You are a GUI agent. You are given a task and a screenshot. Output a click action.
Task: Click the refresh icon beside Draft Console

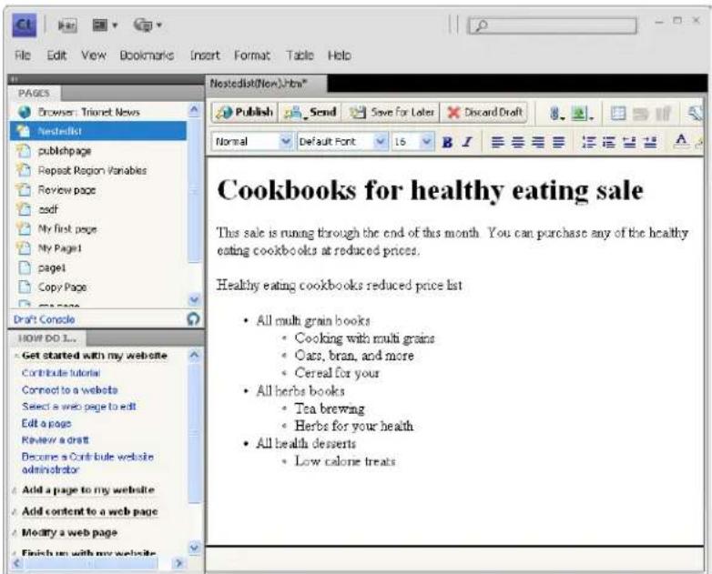[x=194, y=319]
